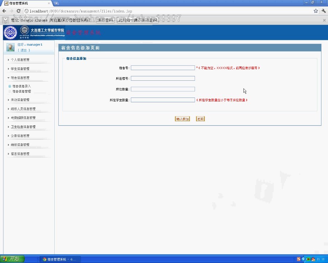Open the Chrome wrench settings menu
This screenshot has width=328, height=263.
(324, 11)
